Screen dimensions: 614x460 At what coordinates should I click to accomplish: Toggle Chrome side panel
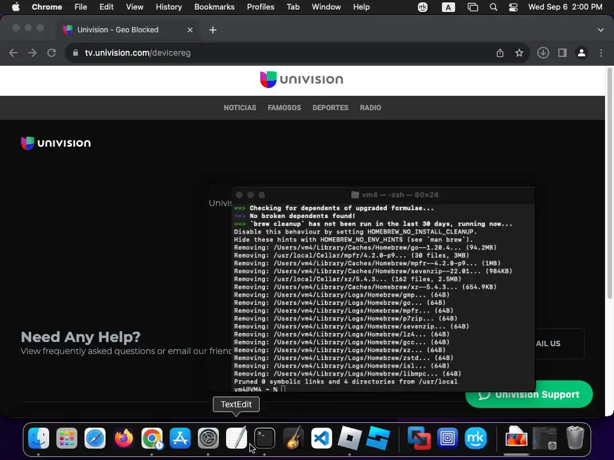[562, 53]
